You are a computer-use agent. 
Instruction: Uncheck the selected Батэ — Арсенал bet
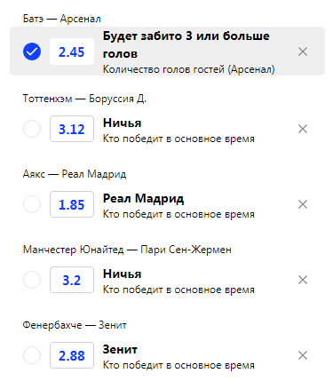click(32, 52)
